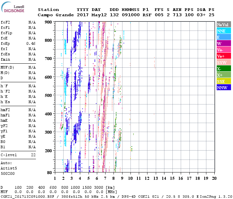The width and height of the screenshot is (233, 199).
Task: Click the D 3000 km distance entry
Action: coord(99,188)
